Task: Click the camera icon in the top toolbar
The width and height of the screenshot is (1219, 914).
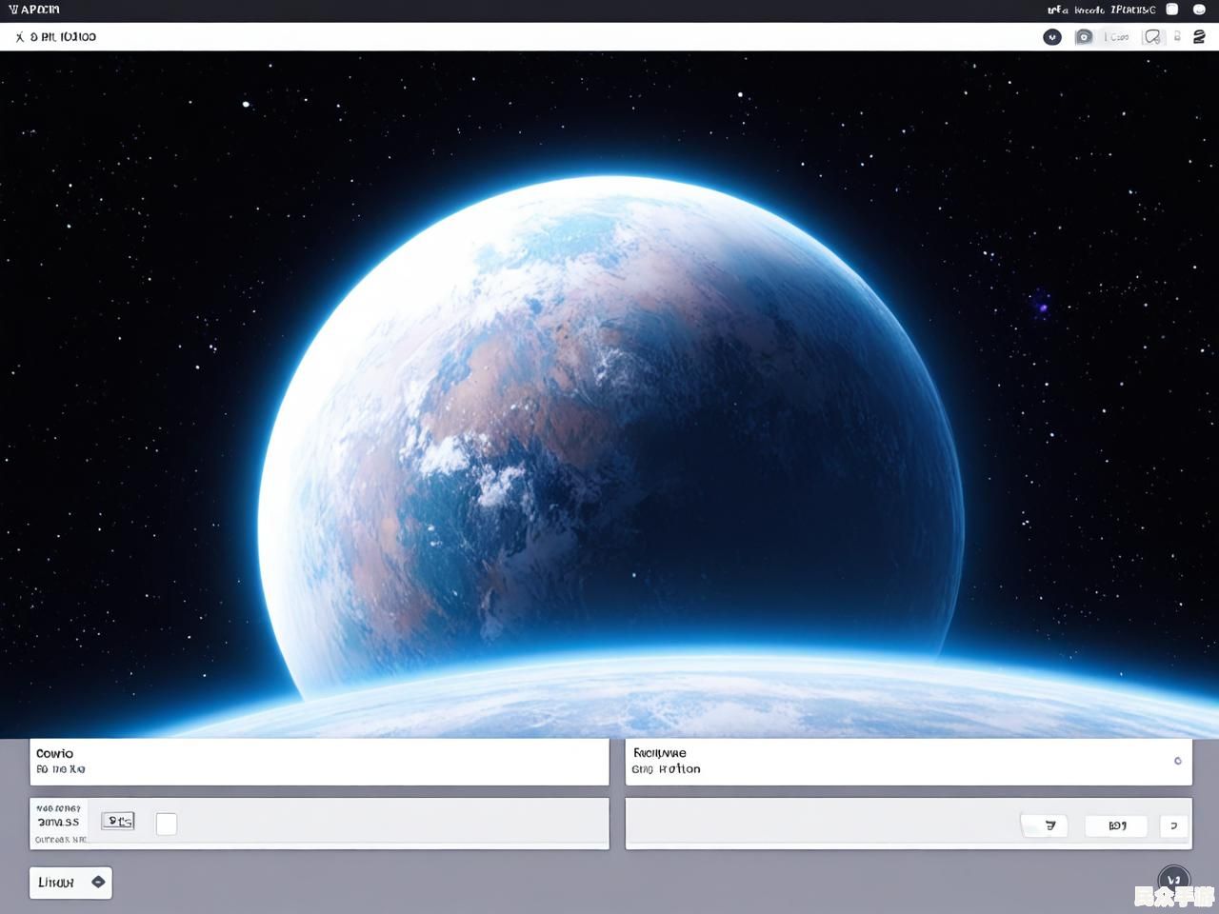Action: 1084,37
